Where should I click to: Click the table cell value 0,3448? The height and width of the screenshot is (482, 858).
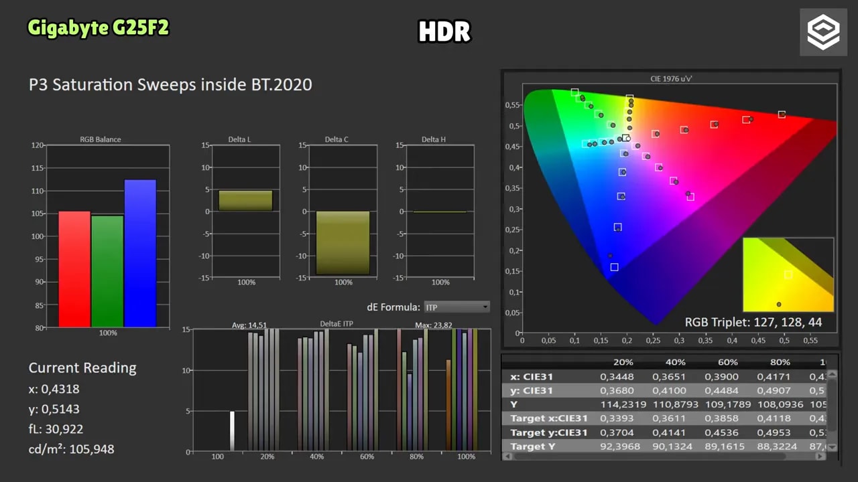coord(617,377)
